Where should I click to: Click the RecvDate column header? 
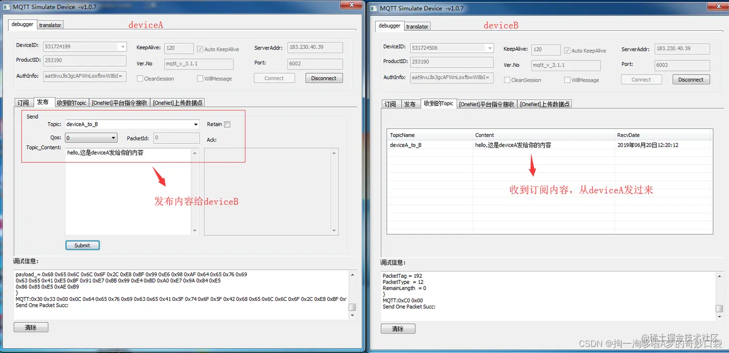[x=663, y=135]
